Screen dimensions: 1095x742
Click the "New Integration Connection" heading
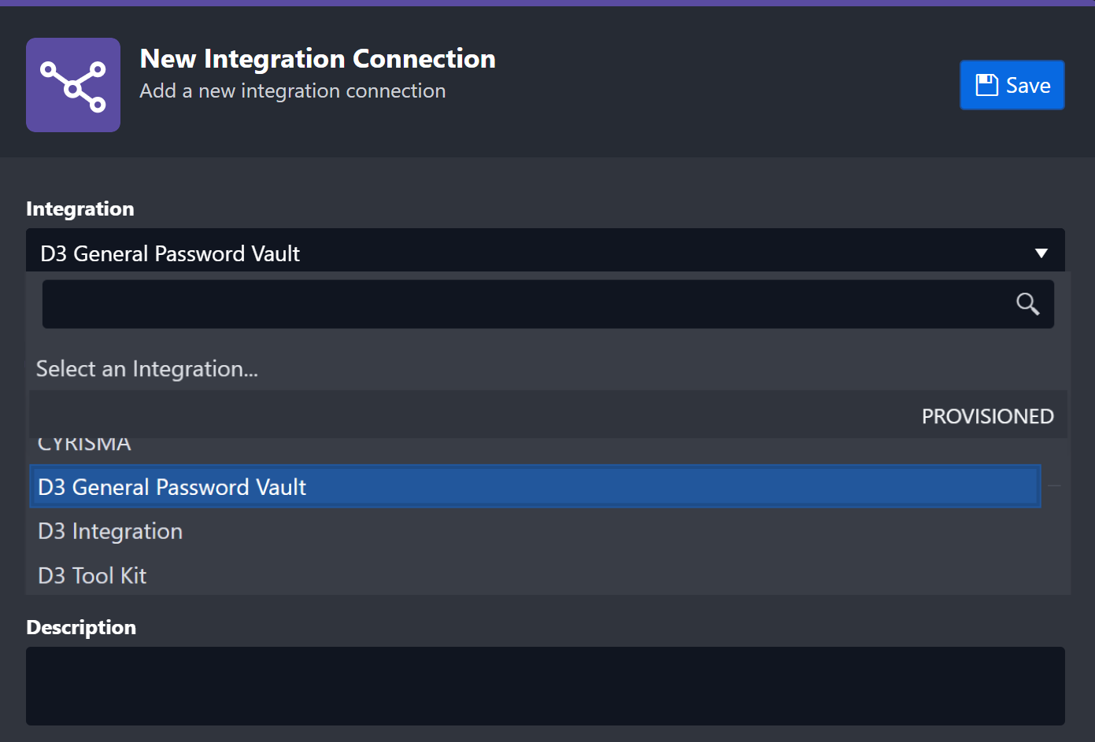(317, 59)
